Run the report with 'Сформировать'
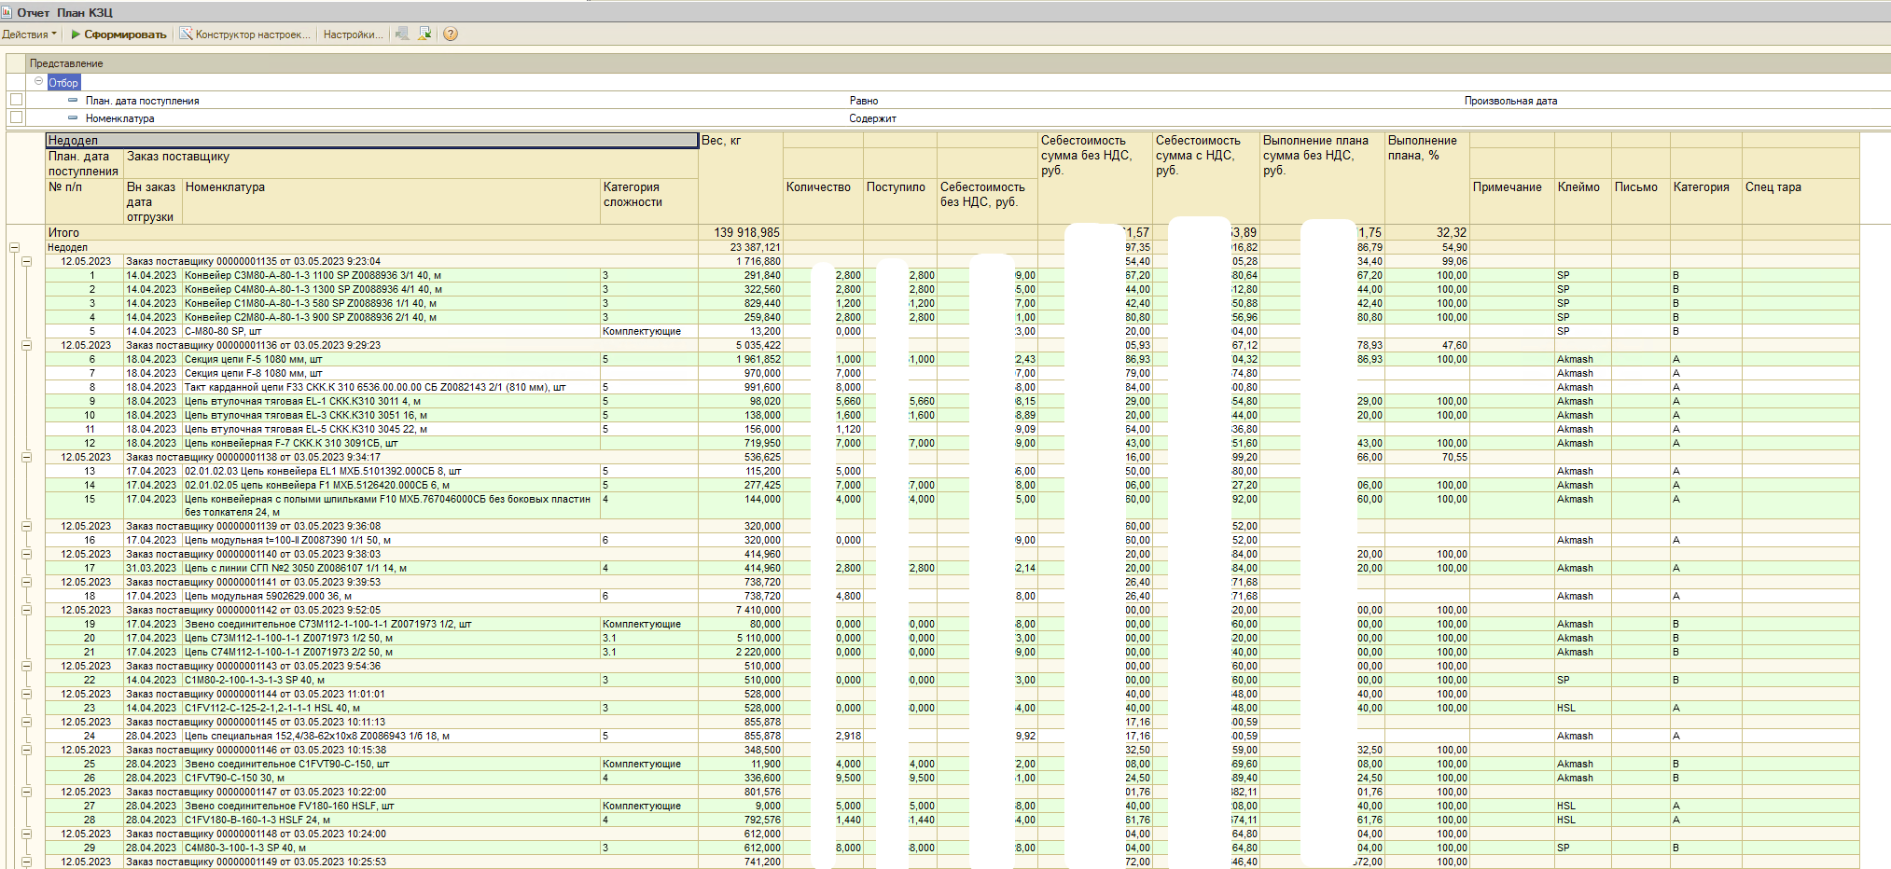Image resolution: width=1891 pixels, height=869 pixels. pos(118,34)
